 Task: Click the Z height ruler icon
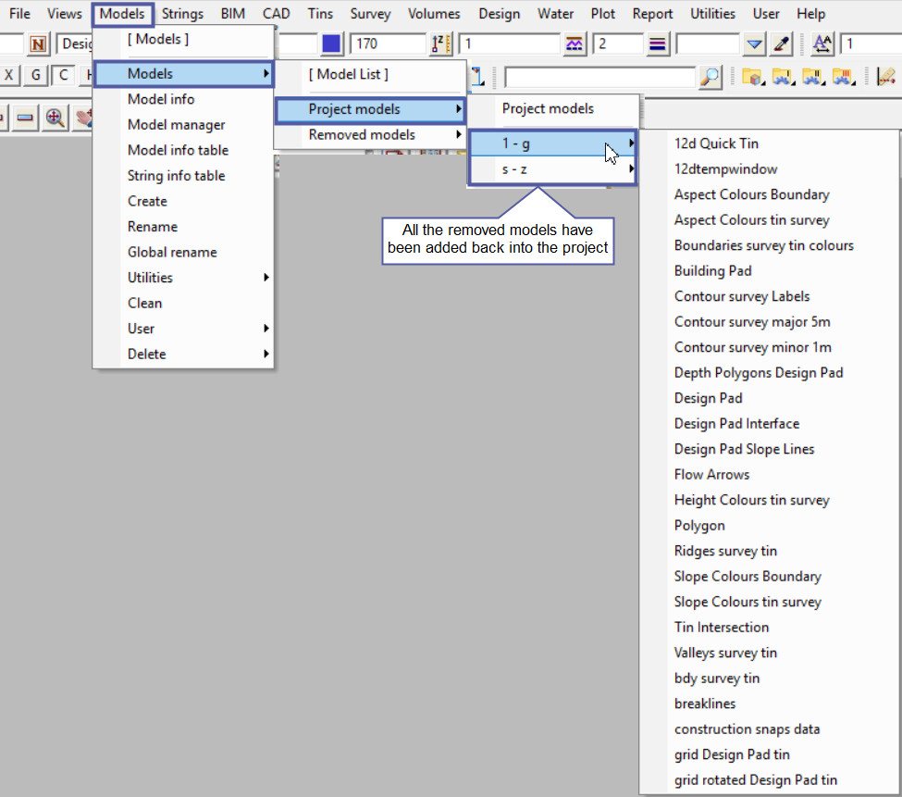(441, 44)
